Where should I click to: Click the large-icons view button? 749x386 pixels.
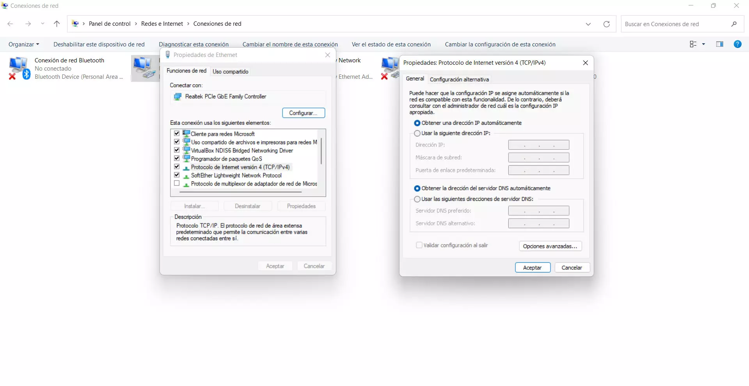[693, 44]
